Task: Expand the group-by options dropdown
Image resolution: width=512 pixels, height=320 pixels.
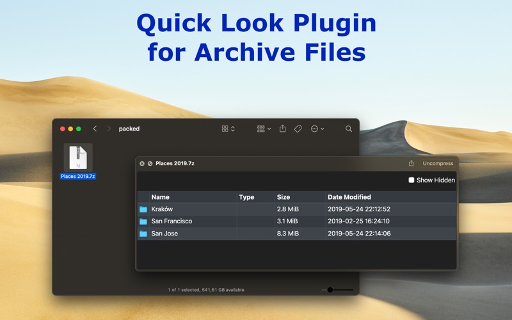Action: pos(264,129)
